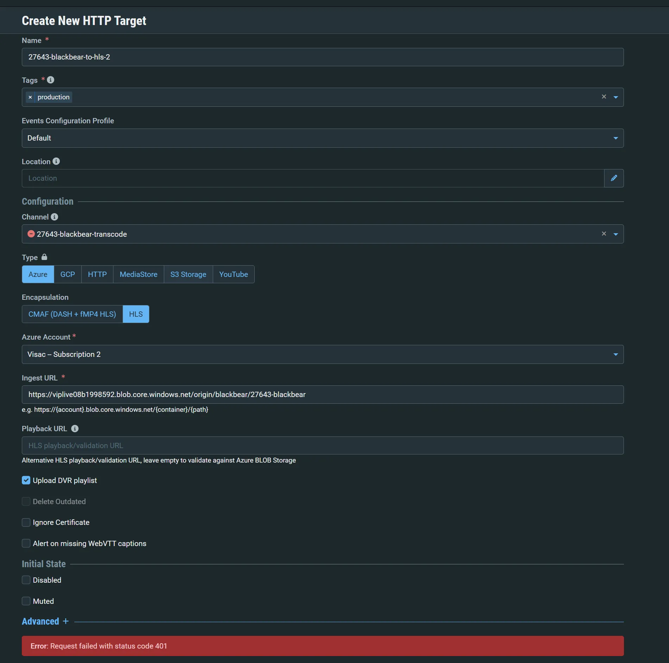Image resolution: width=669 pixels, height=663 pixels.
Task: Click the Channel info icon
Action: coord(55,217)
